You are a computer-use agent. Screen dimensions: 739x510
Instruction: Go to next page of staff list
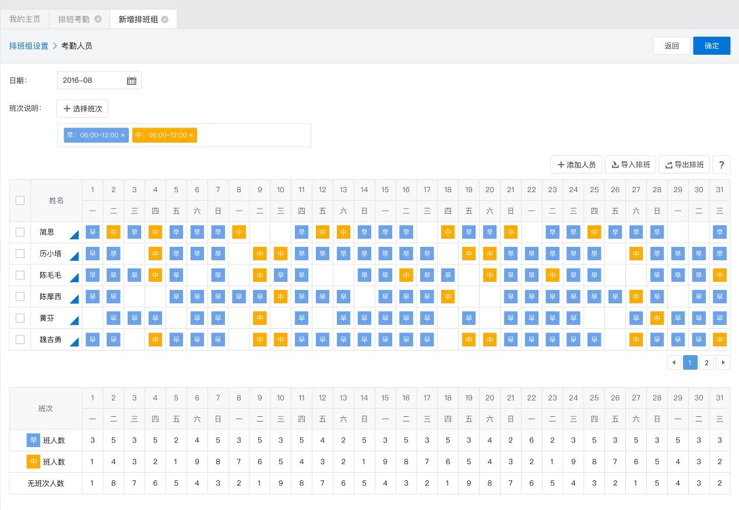coord(723,363)
